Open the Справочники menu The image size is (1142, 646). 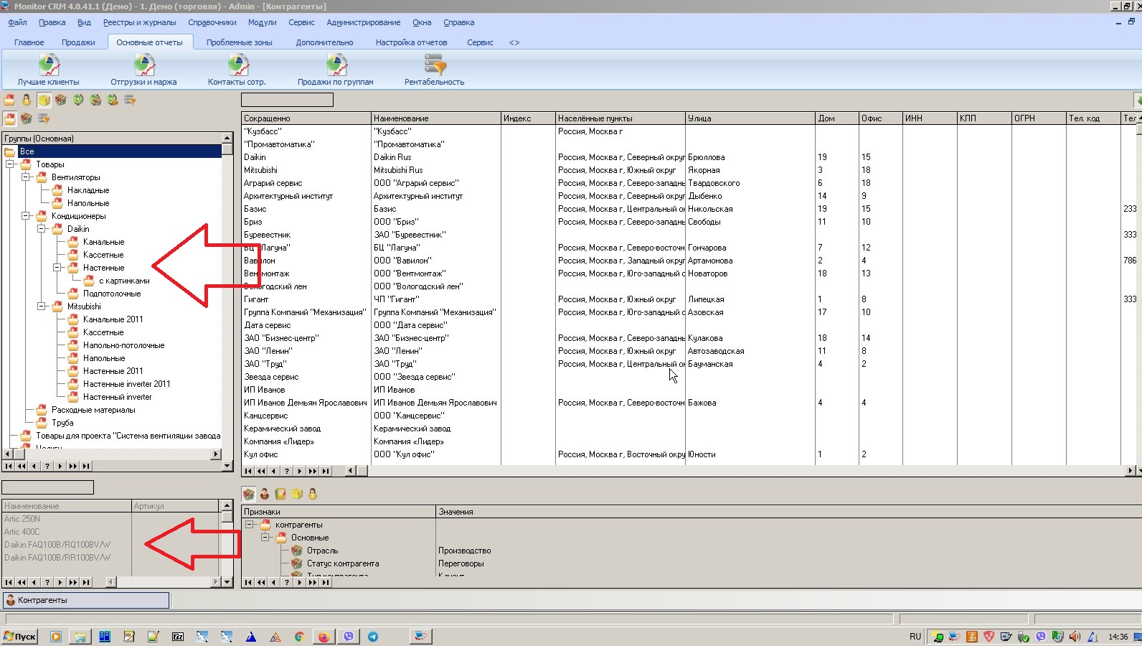click(212, 22)
